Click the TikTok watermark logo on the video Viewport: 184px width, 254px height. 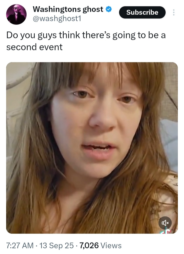coord(166,231)
